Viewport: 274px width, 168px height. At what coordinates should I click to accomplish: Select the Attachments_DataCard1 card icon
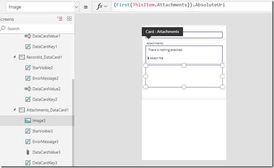22,110
